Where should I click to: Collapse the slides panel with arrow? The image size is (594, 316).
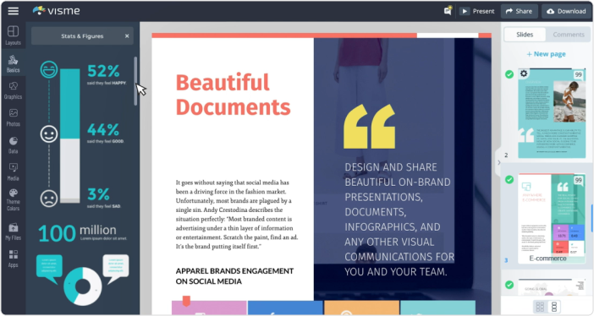[498, 162]
